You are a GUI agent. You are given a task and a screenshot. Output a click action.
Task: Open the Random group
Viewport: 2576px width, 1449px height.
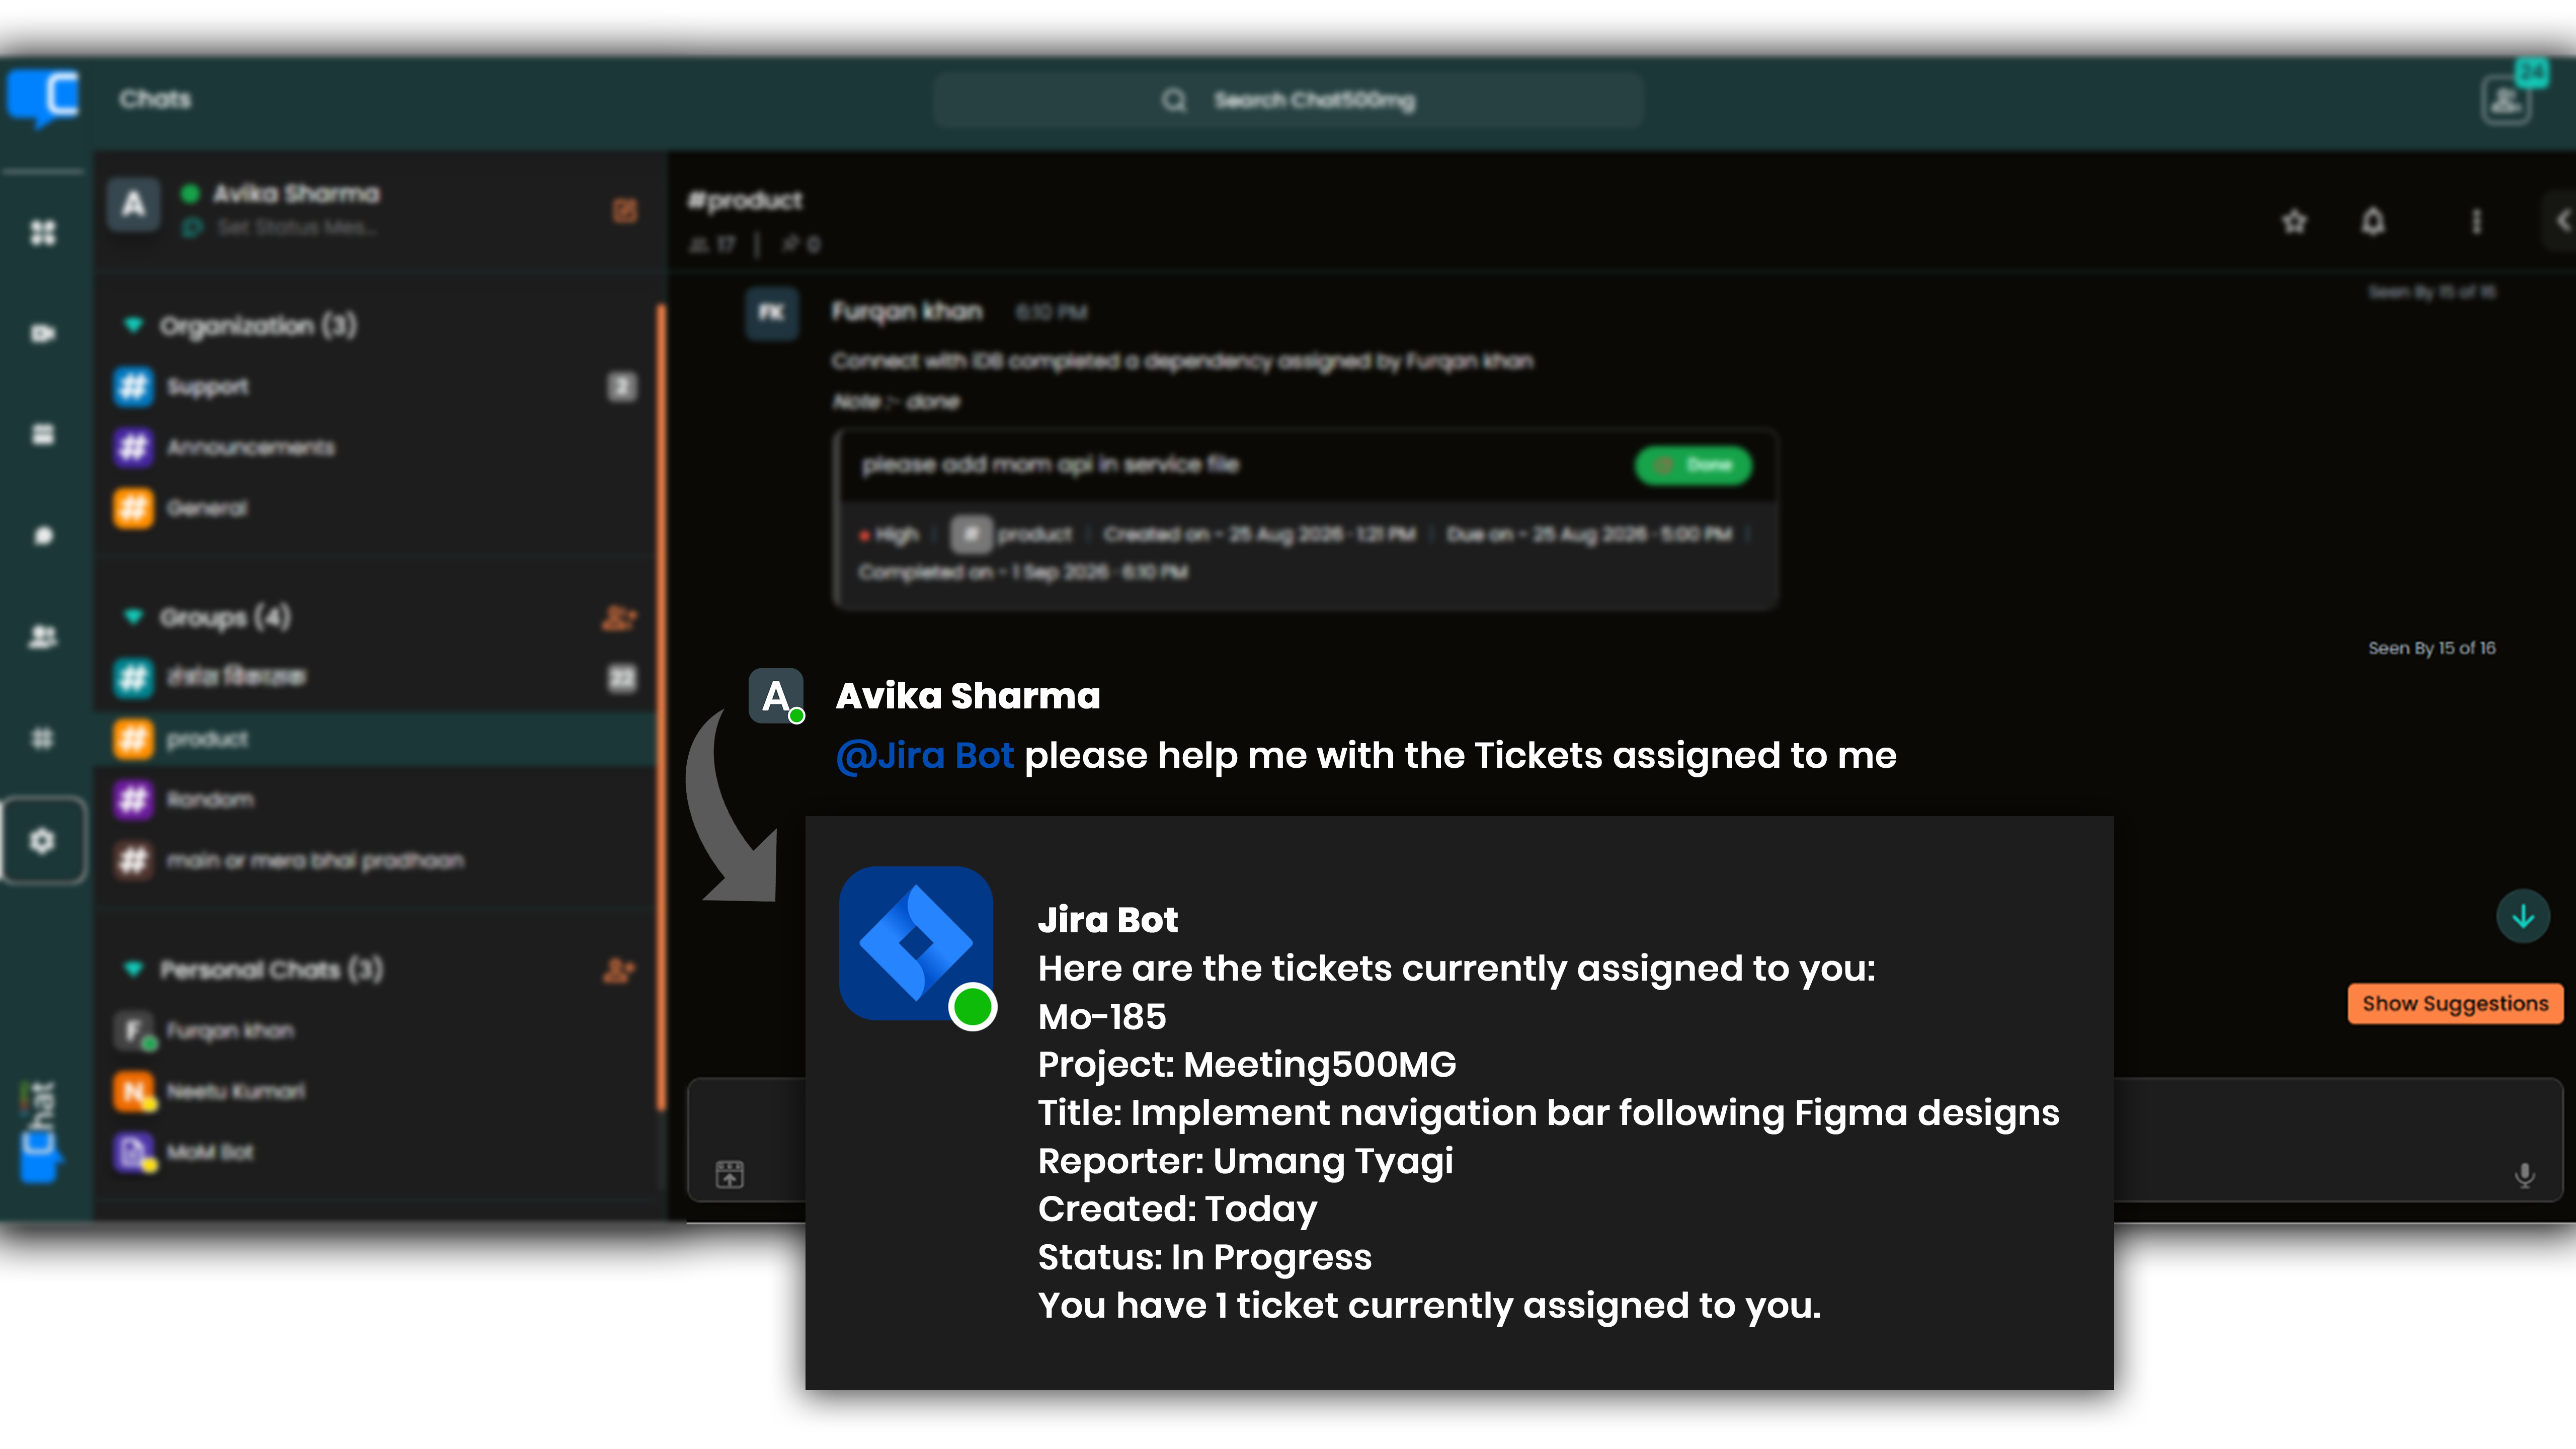pos(376,800)
